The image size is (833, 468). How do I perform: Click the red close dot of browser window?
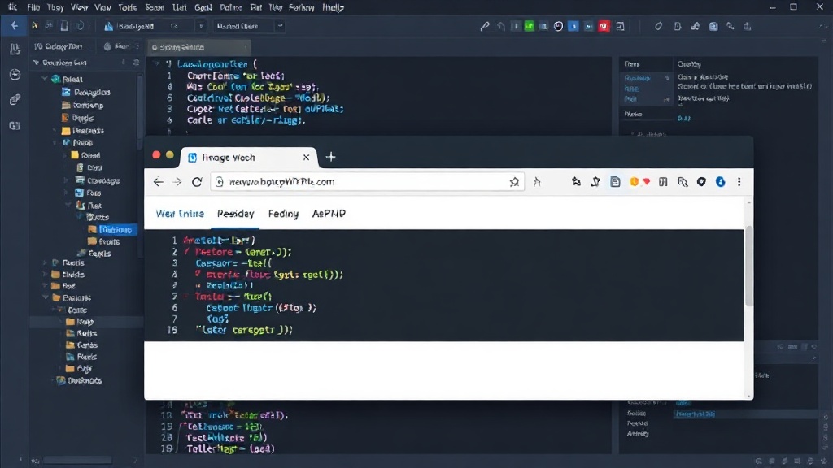[x=156, y=155]
